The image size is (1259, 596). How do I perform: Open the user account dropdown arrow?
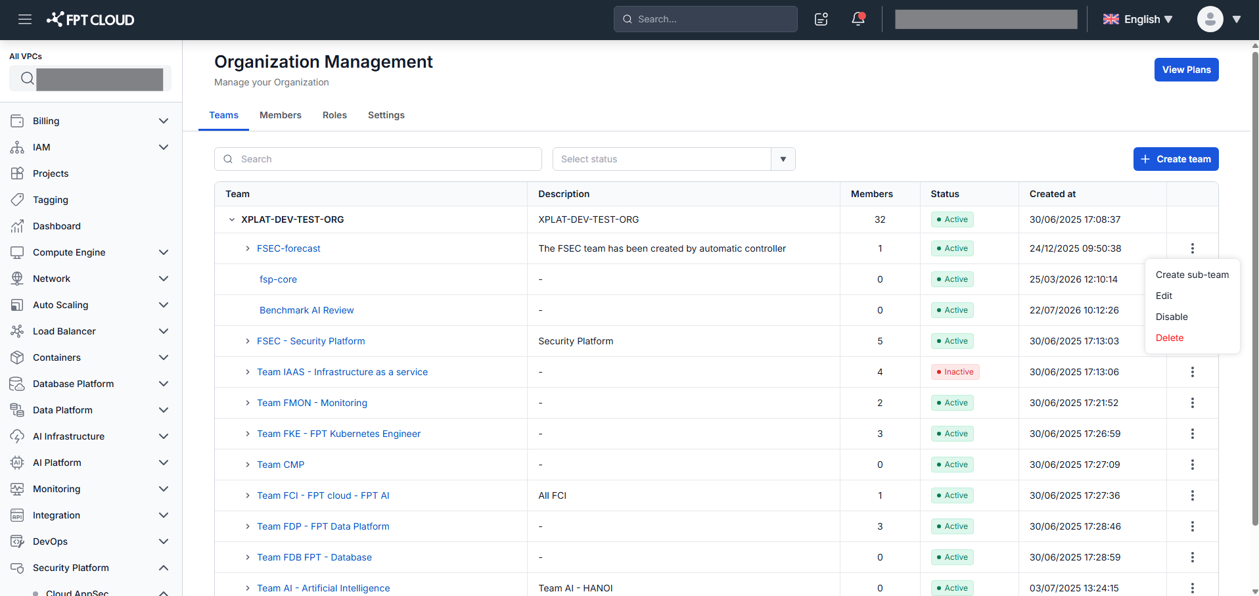coord(1237,19)
